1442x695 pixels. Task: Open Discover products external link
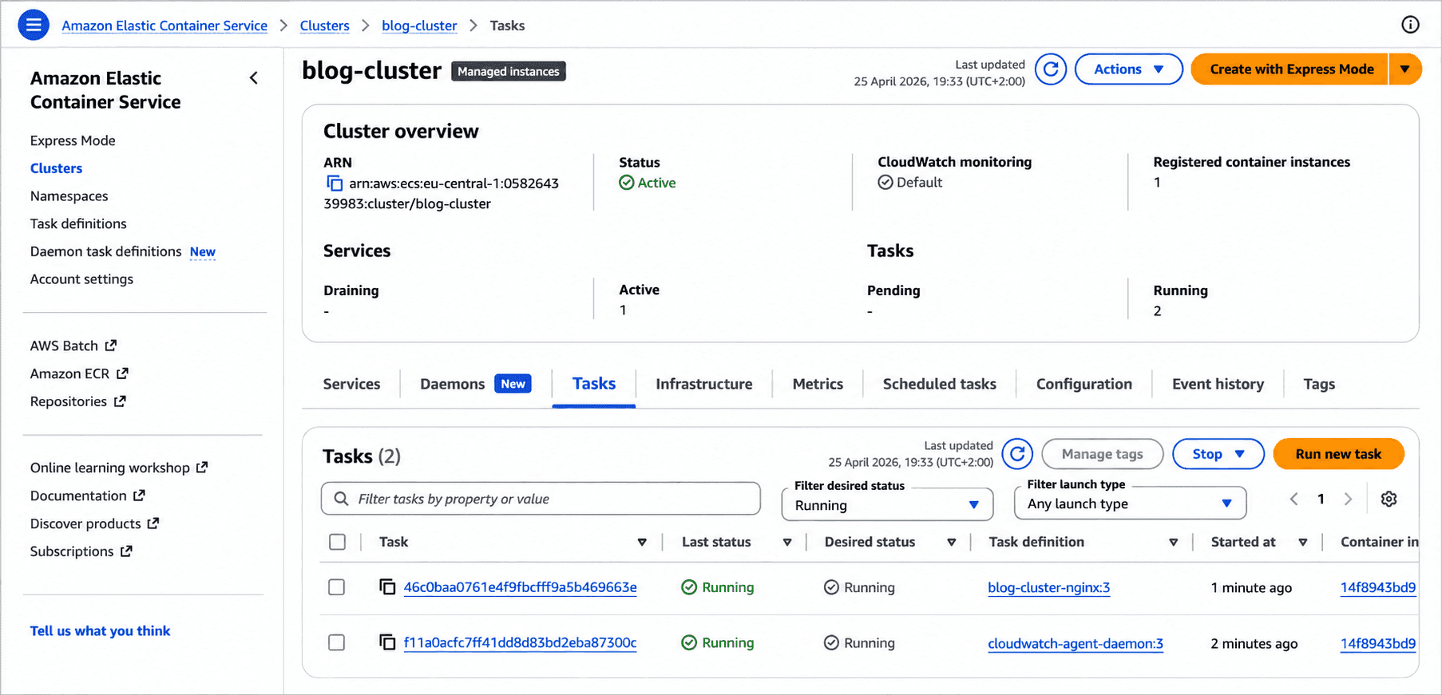point(95,523)
